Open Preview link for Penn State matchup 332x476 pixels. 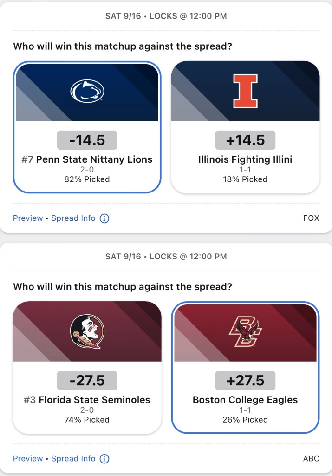pos(28,218)
